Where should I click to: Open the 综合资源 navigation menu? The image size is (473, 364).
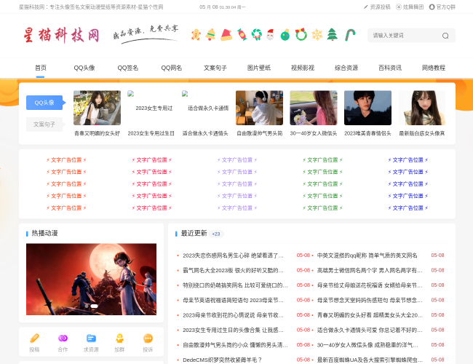tap(346, 68)
